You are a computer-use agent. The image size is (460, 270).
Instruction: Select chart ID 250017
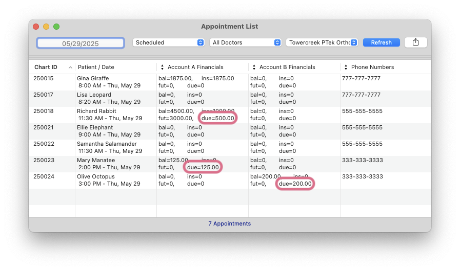[44, 95]
